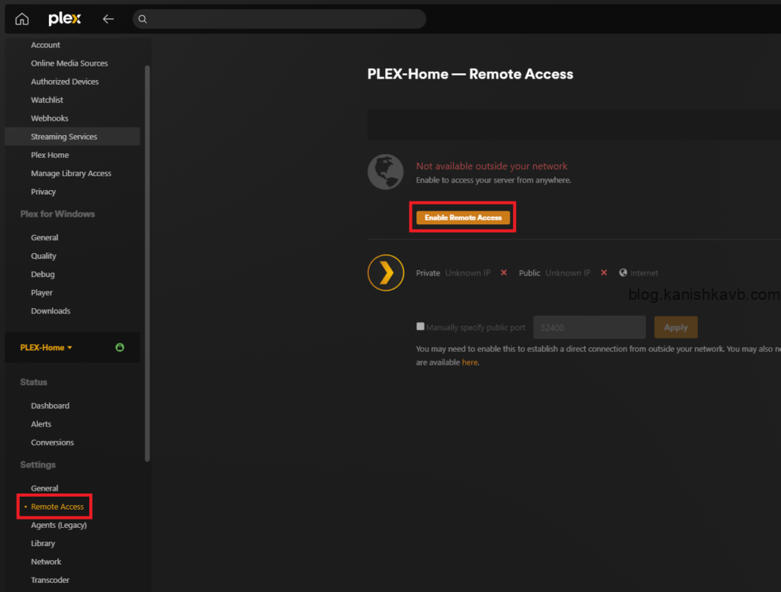Click the green lock icon beside PLEX-Home
Screen dimensions: 781x592
120,348
